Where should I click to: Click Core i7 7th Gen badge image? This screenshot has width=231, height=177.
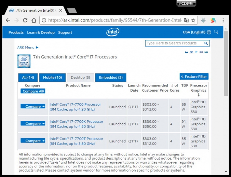coord(24,61)
